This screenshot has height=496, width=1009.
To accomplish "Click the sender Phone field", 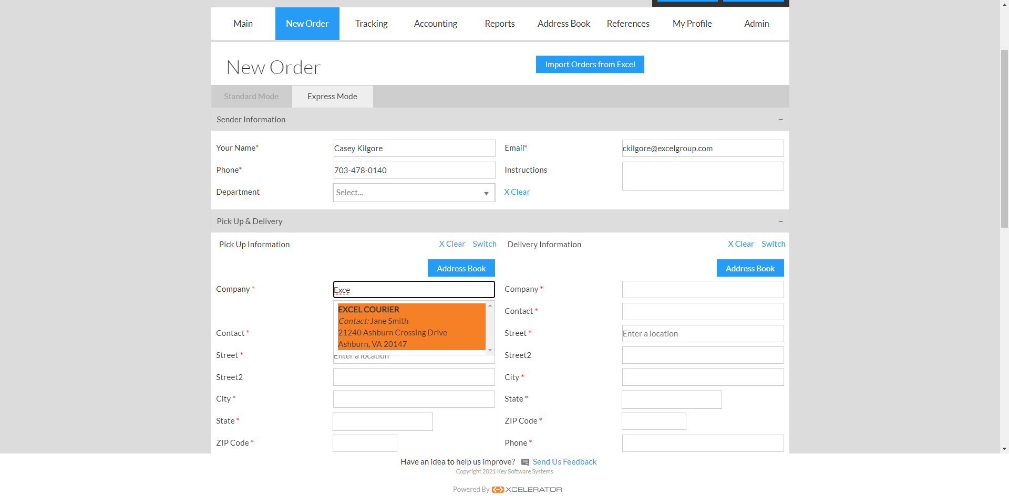I will pos(414,170).
